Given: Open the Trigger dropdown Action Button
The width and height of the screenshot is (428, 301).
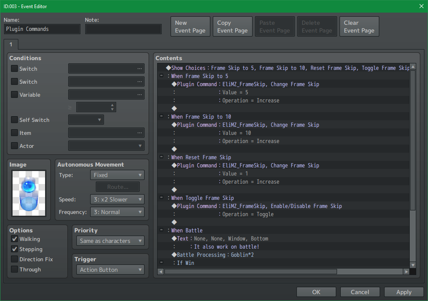Looking at the screenshot, I should coord(110,270).
